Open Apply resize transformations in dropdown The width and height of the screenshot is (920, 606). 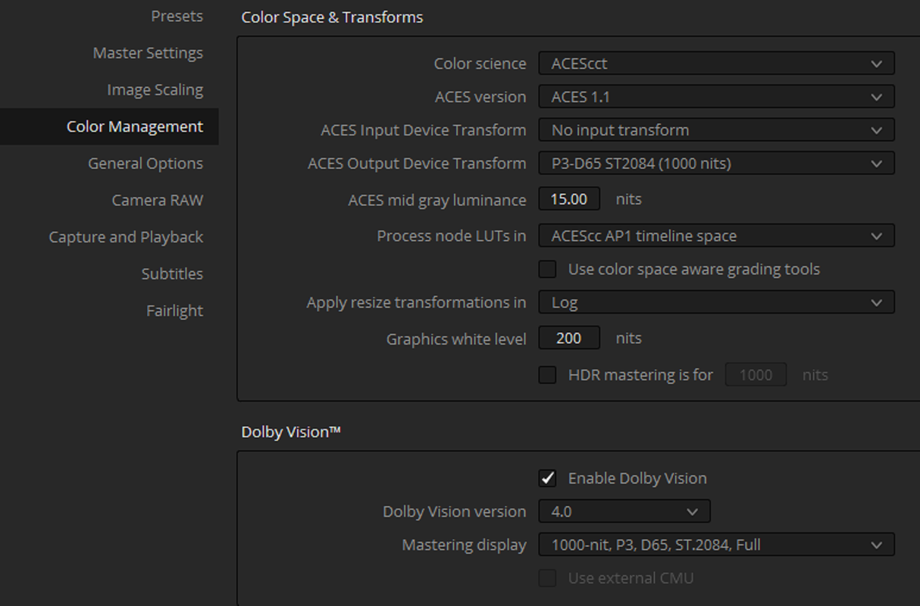(x=716, y=303)
